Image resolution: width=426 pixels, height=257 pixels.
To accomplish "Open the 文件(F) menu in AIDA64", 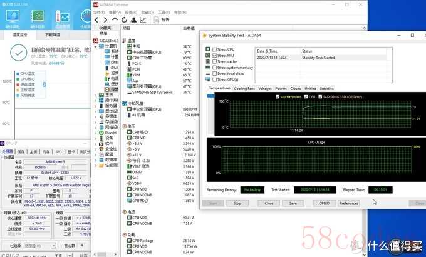I will tap(99, 13).
